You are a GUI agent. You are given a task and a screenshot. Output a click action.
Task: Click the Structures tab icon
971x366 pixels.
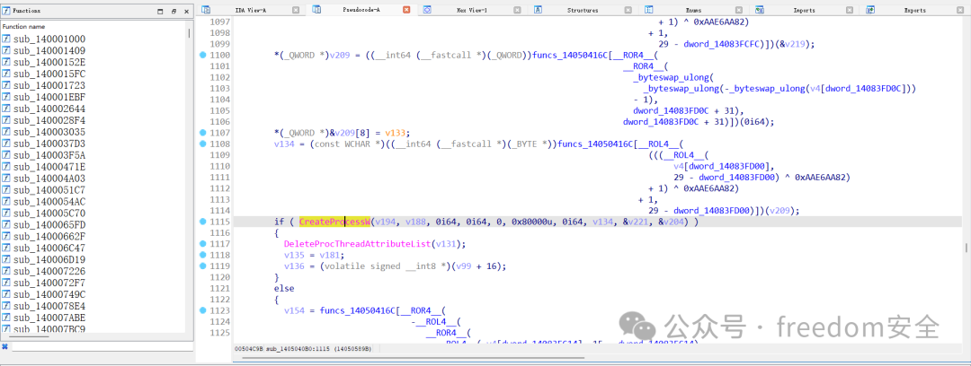539,10
